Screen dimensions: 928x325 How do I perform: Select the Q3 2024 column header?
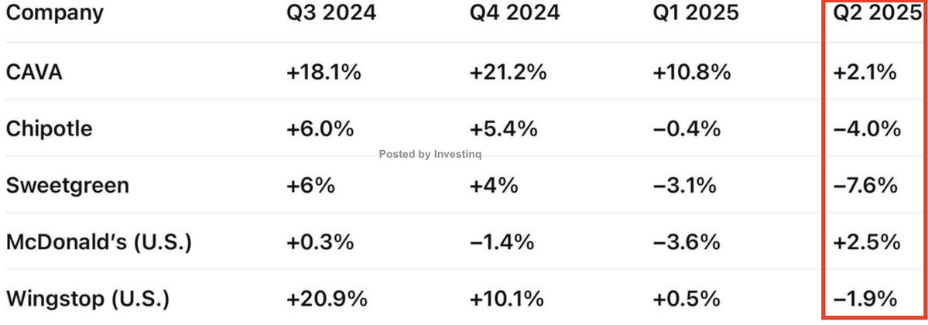tap(331, 13)
